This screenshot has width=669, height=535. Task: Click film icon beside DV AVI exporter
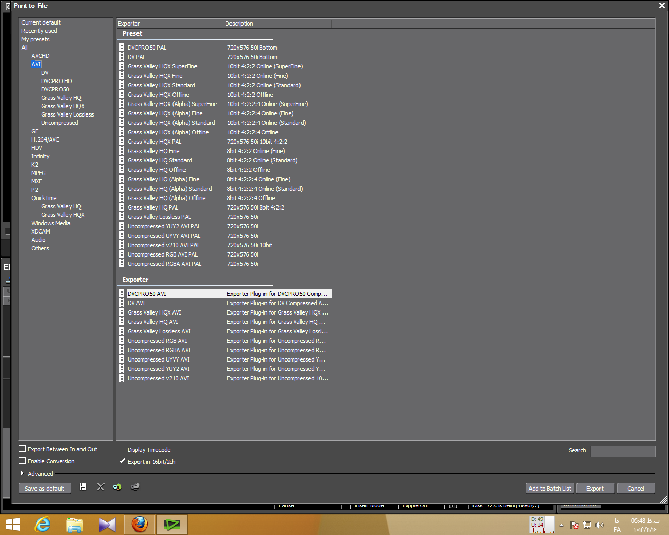[x=122, y=303]
